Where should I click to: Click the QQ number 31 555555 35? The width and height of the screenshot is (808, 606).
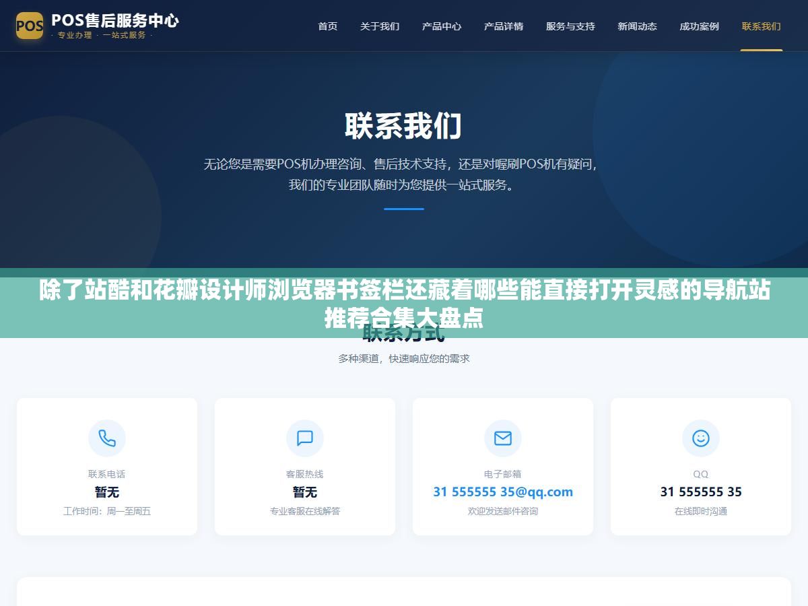pos(701,492)
